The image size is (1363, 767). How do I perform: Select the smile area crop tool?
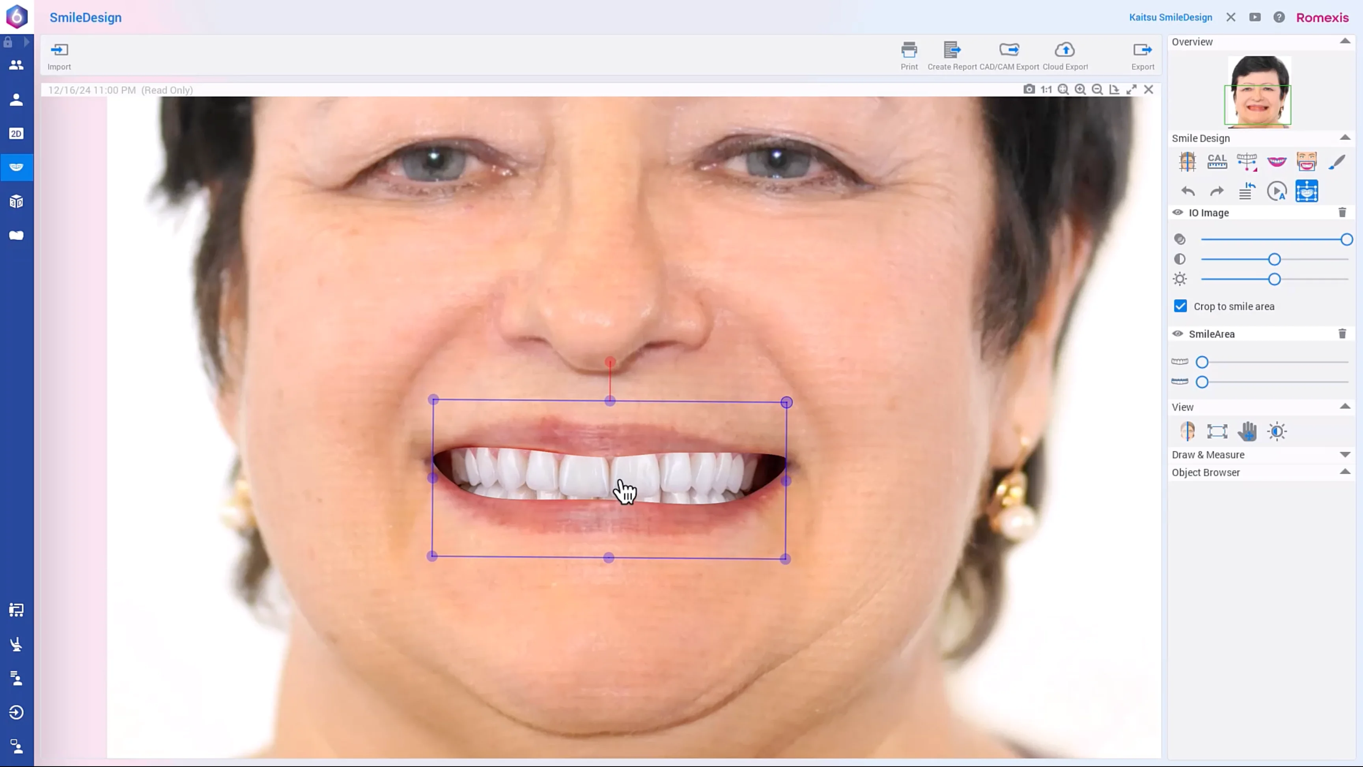click(x=1307, y=162)
